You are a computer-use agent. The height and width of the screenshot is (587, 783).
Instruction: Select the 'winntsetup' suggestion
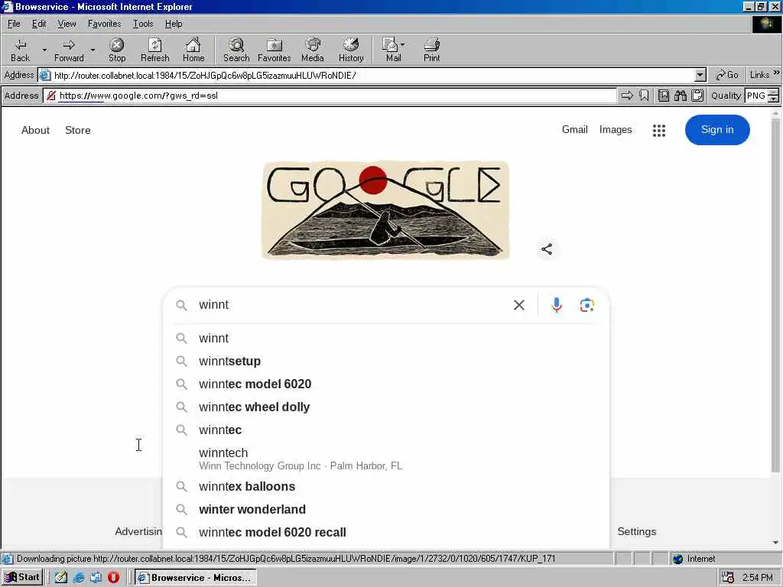[386, 362]
